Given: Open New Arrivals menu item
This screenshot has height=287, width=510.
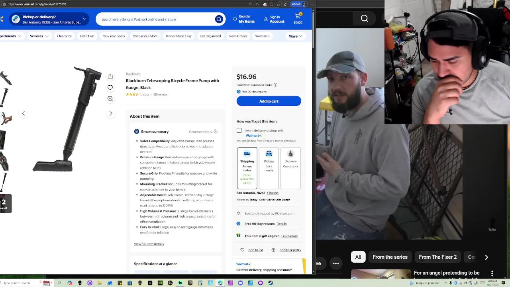Looking at the screenshot, I should 238,36.
